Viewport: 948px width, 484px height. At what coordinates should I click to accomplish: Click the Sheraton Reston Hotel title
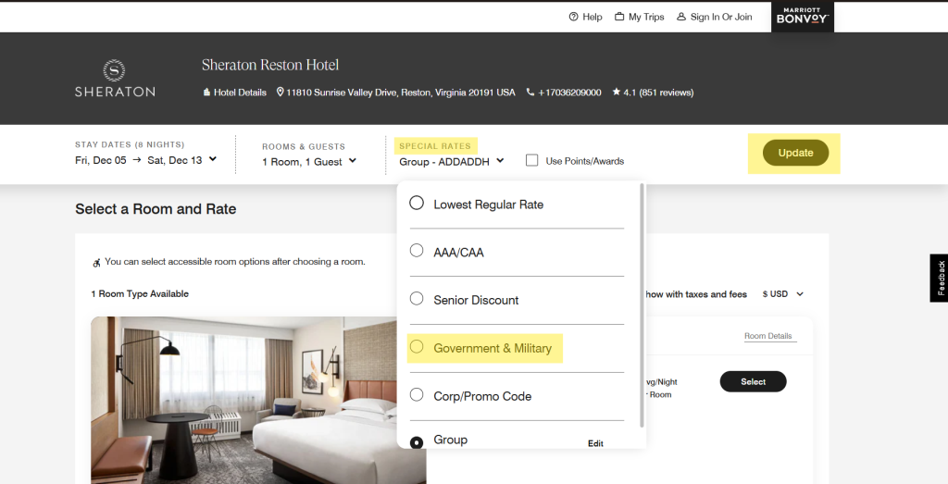tap(270, 65)
